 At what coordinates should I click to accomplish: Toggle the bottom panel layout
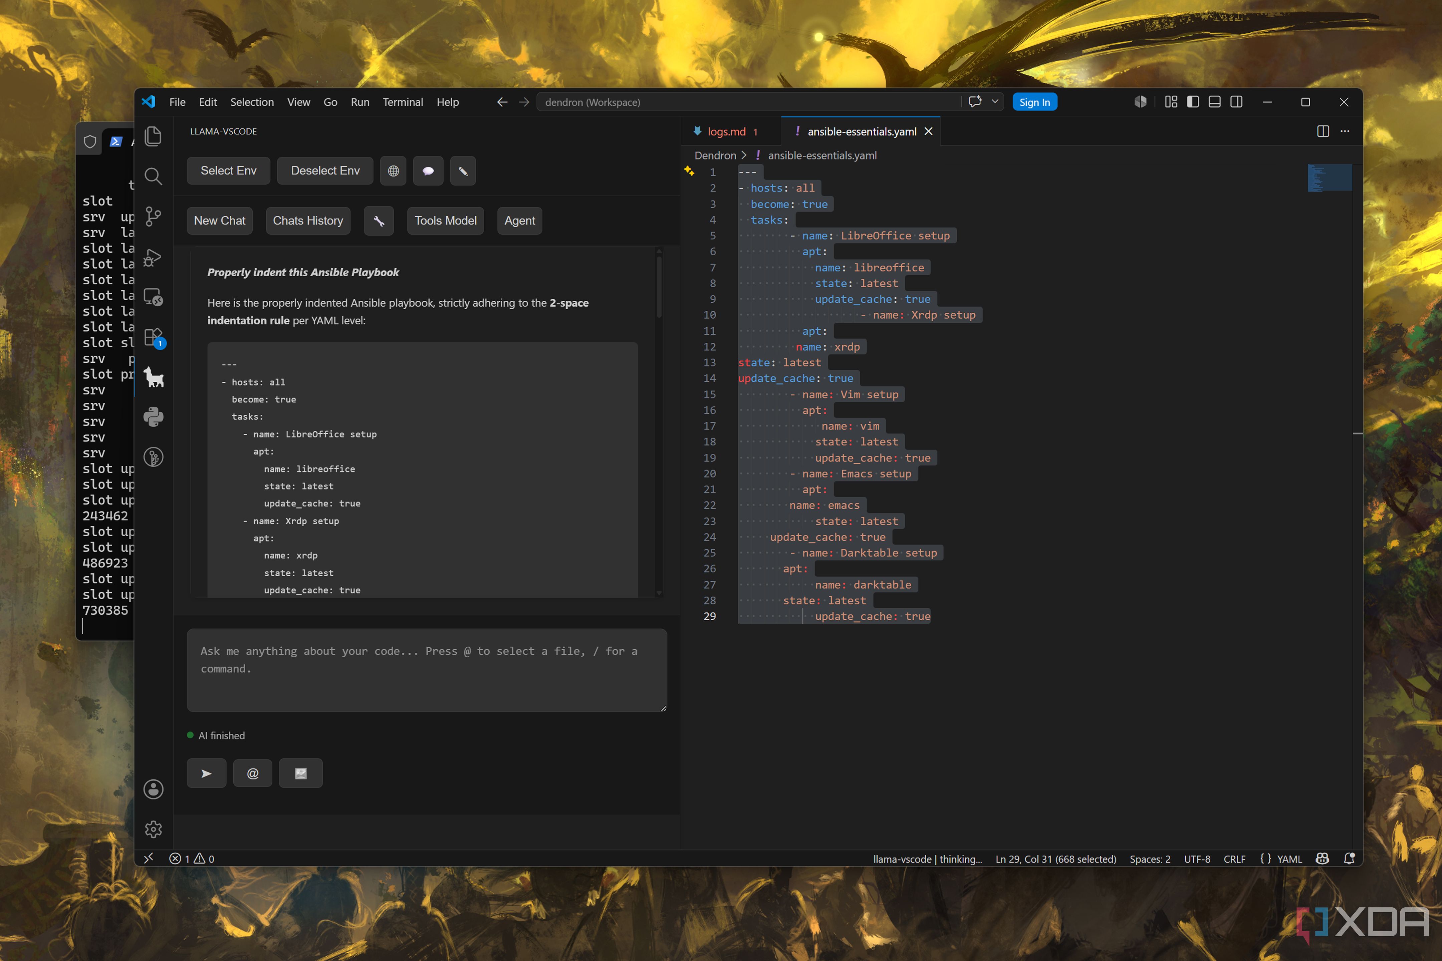(x=1215, y=102)
